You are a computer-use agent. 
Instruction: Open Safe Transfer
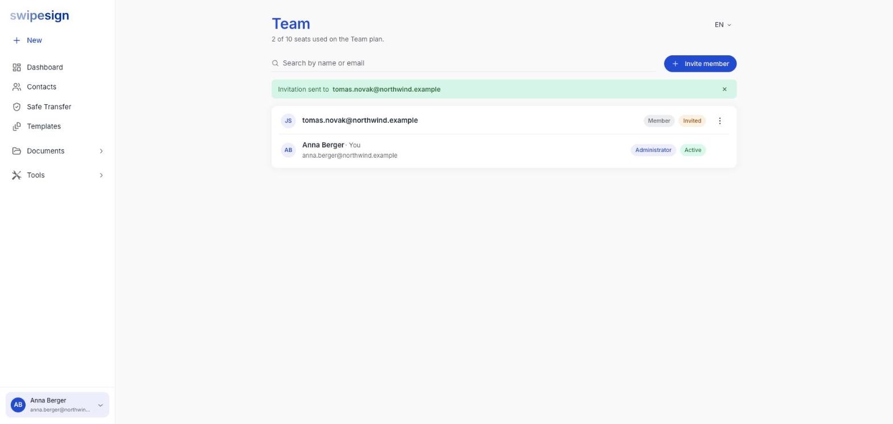tap(49, 107)
